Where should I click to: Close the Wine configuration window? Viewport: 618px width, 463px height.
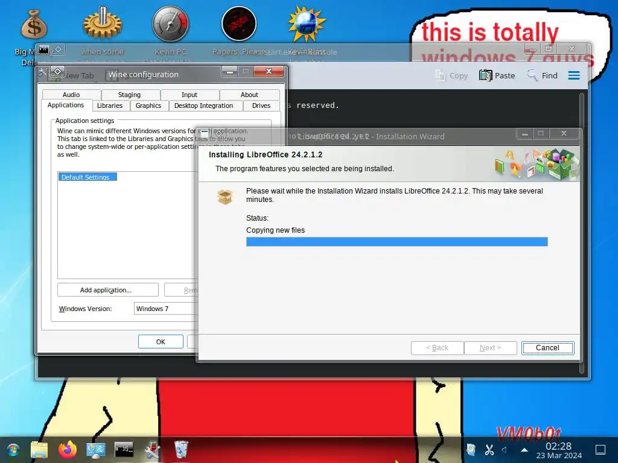tap(269, 71)
